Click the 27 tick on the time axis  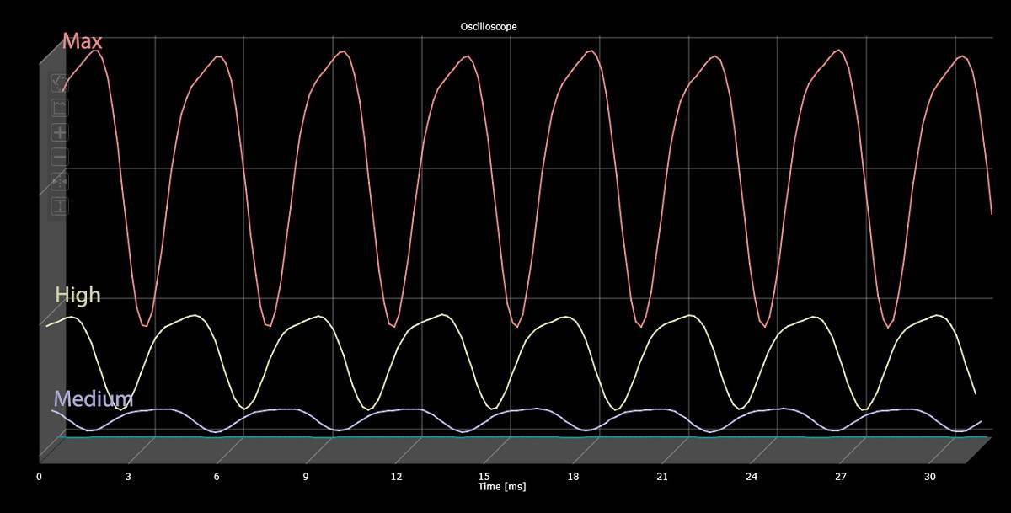pyautogui.click(x=841, y=477)
